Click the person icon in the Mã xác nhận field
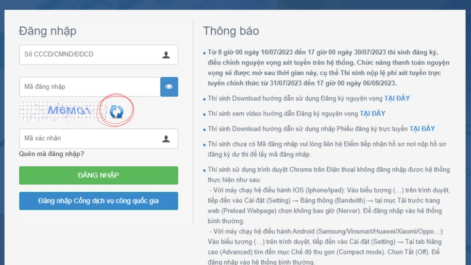 [166, 139]
